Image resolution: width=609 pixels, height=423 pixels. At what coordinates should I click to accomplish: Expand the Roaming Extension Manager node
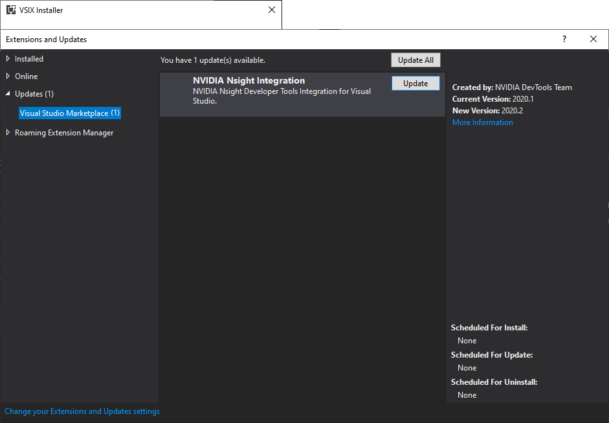click(7, 132)
